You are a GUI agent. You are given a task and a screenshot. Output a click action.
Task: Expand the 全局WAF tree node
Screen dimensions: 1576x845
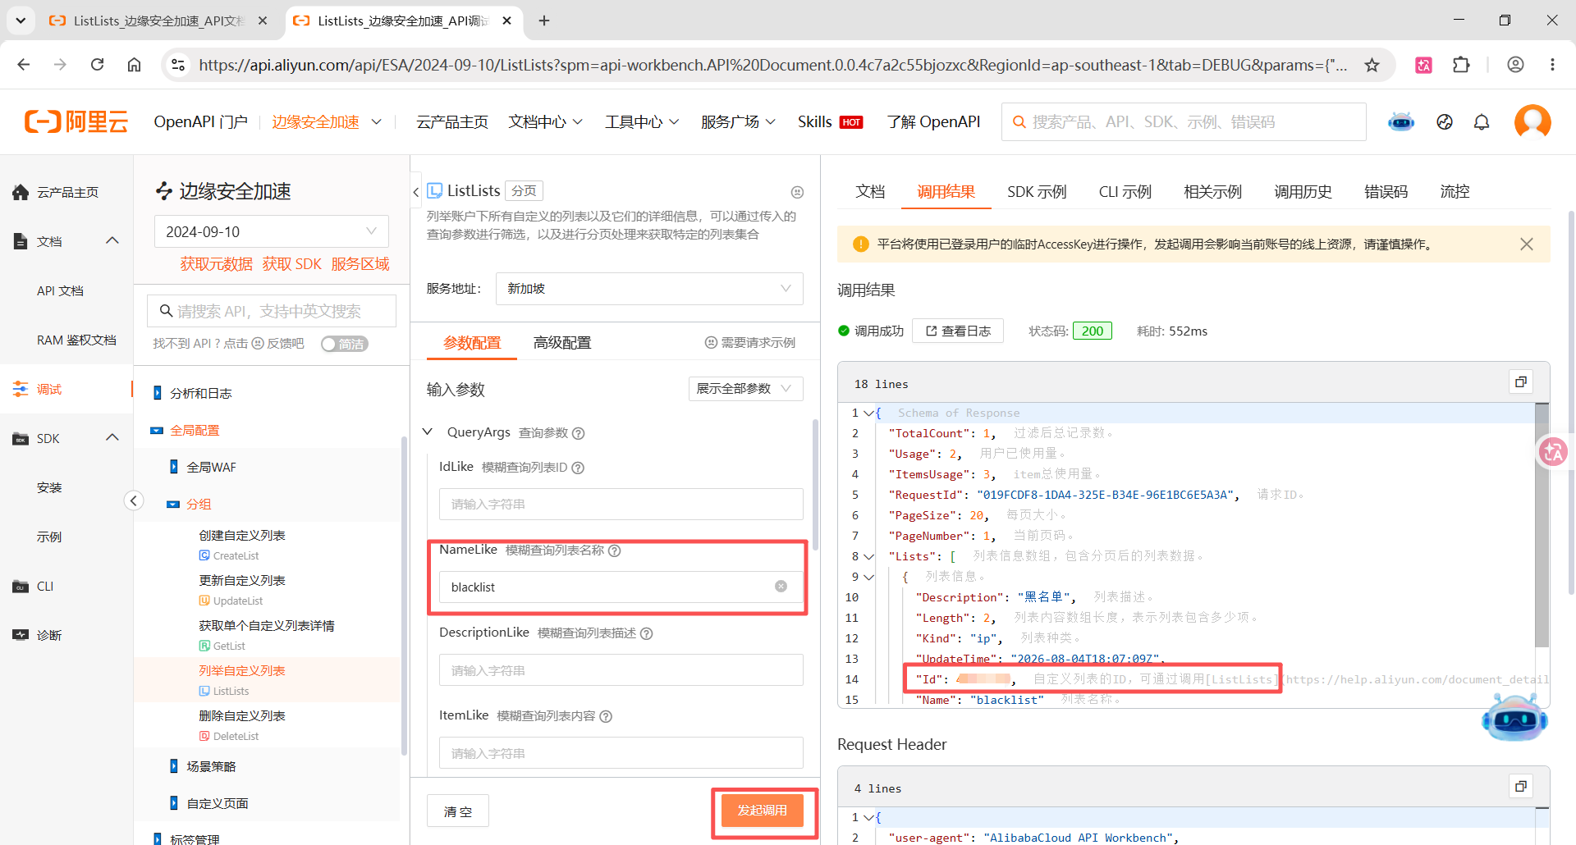173,467
